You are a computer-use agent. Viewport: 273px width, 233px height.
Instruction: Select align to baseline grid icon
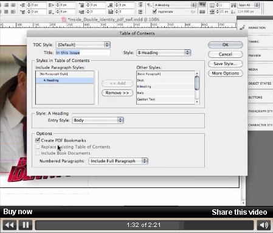point(202,12)
